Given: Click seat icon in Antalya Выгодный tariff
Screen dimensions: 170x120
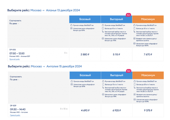Looking at the screenshot, I should click(103, 88).
